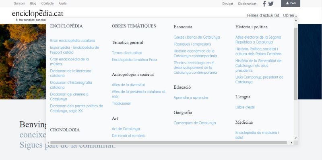
Task: Open the Qui som page
Action: click(x=19, y=4)
